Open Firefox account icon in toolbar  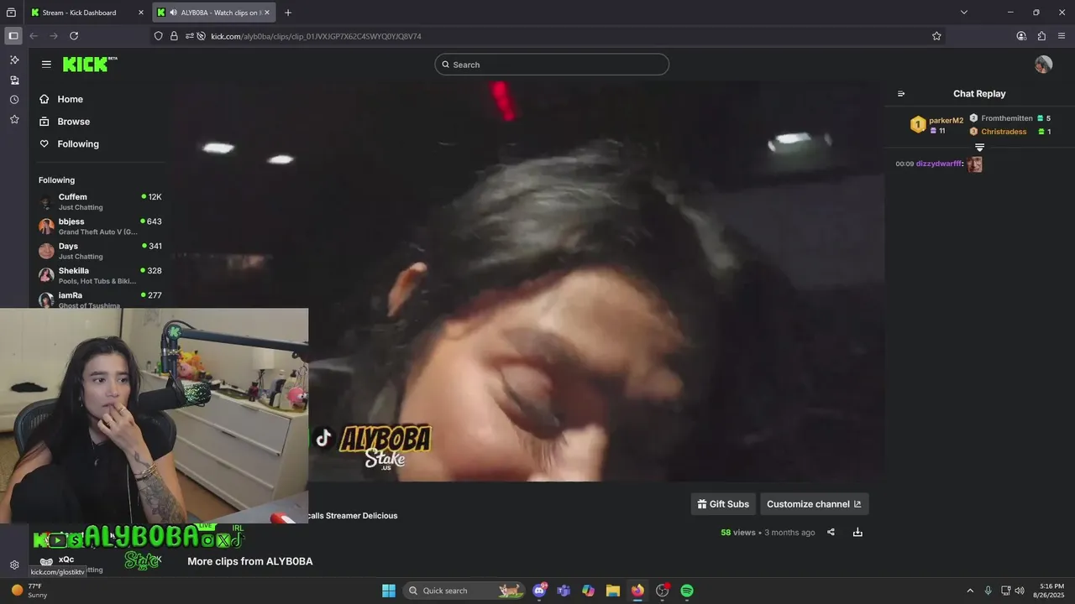point(1021,36)
